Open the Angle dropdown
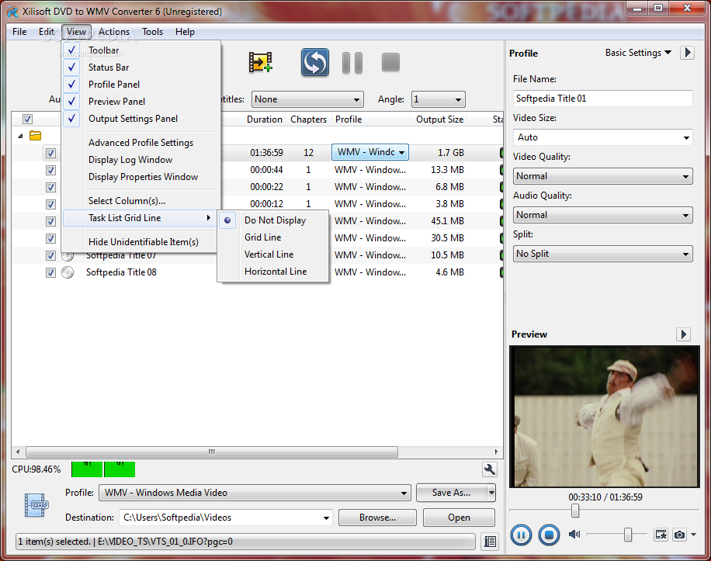The width and height of the screenshot is (711, 561). (x=438, y=99)
